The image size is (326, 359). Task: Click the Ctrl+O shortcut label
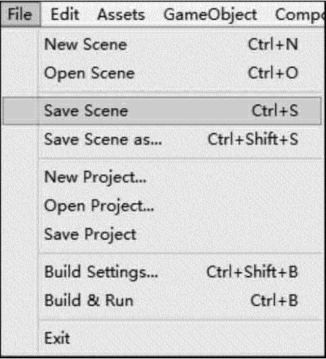point(273,73)
